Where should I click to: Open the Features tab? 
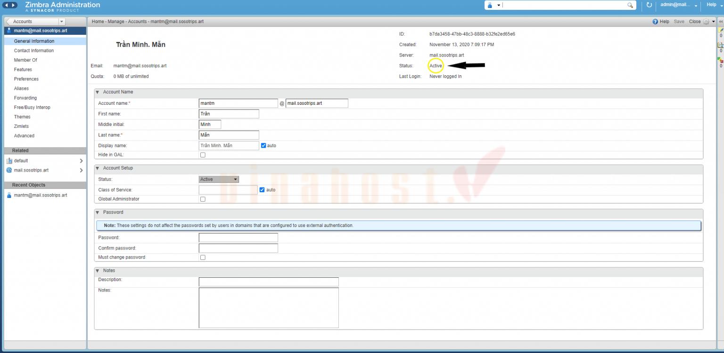pos(23,70)
